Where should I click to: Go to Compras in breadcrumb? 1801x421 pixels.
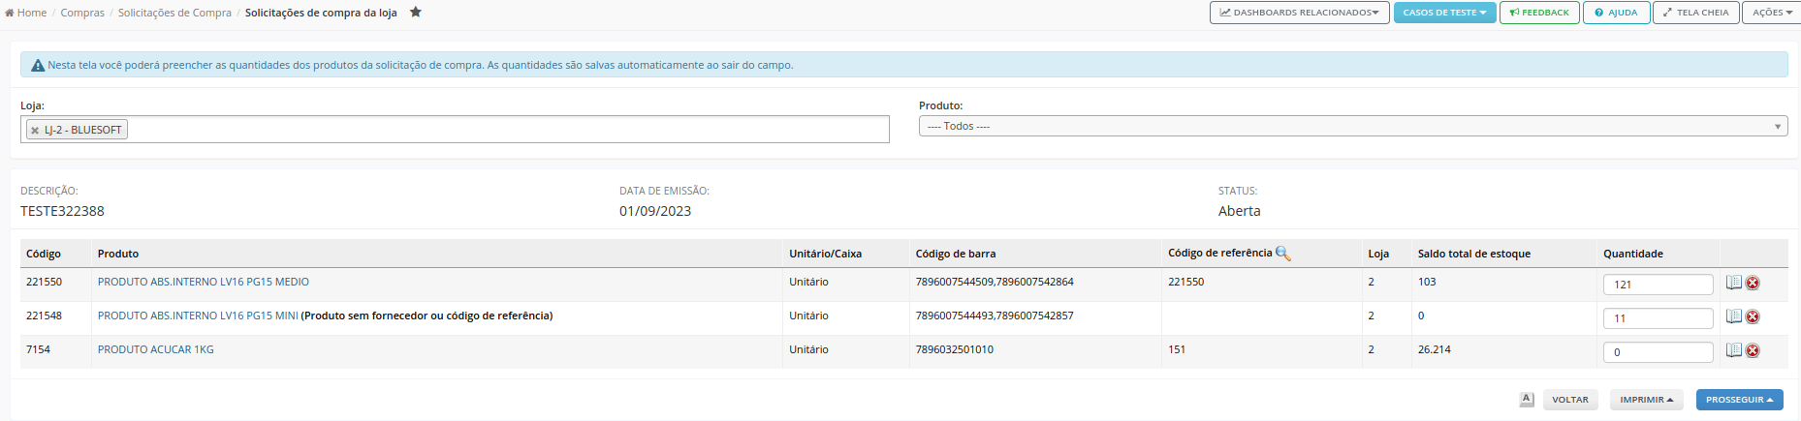(x=82, y=13)
